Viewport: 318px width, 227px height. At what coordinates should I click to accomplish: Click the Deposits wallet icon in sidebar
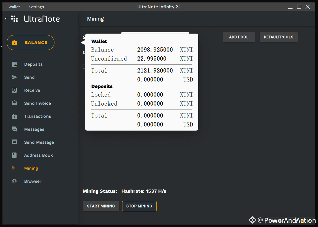pos(14,64)
